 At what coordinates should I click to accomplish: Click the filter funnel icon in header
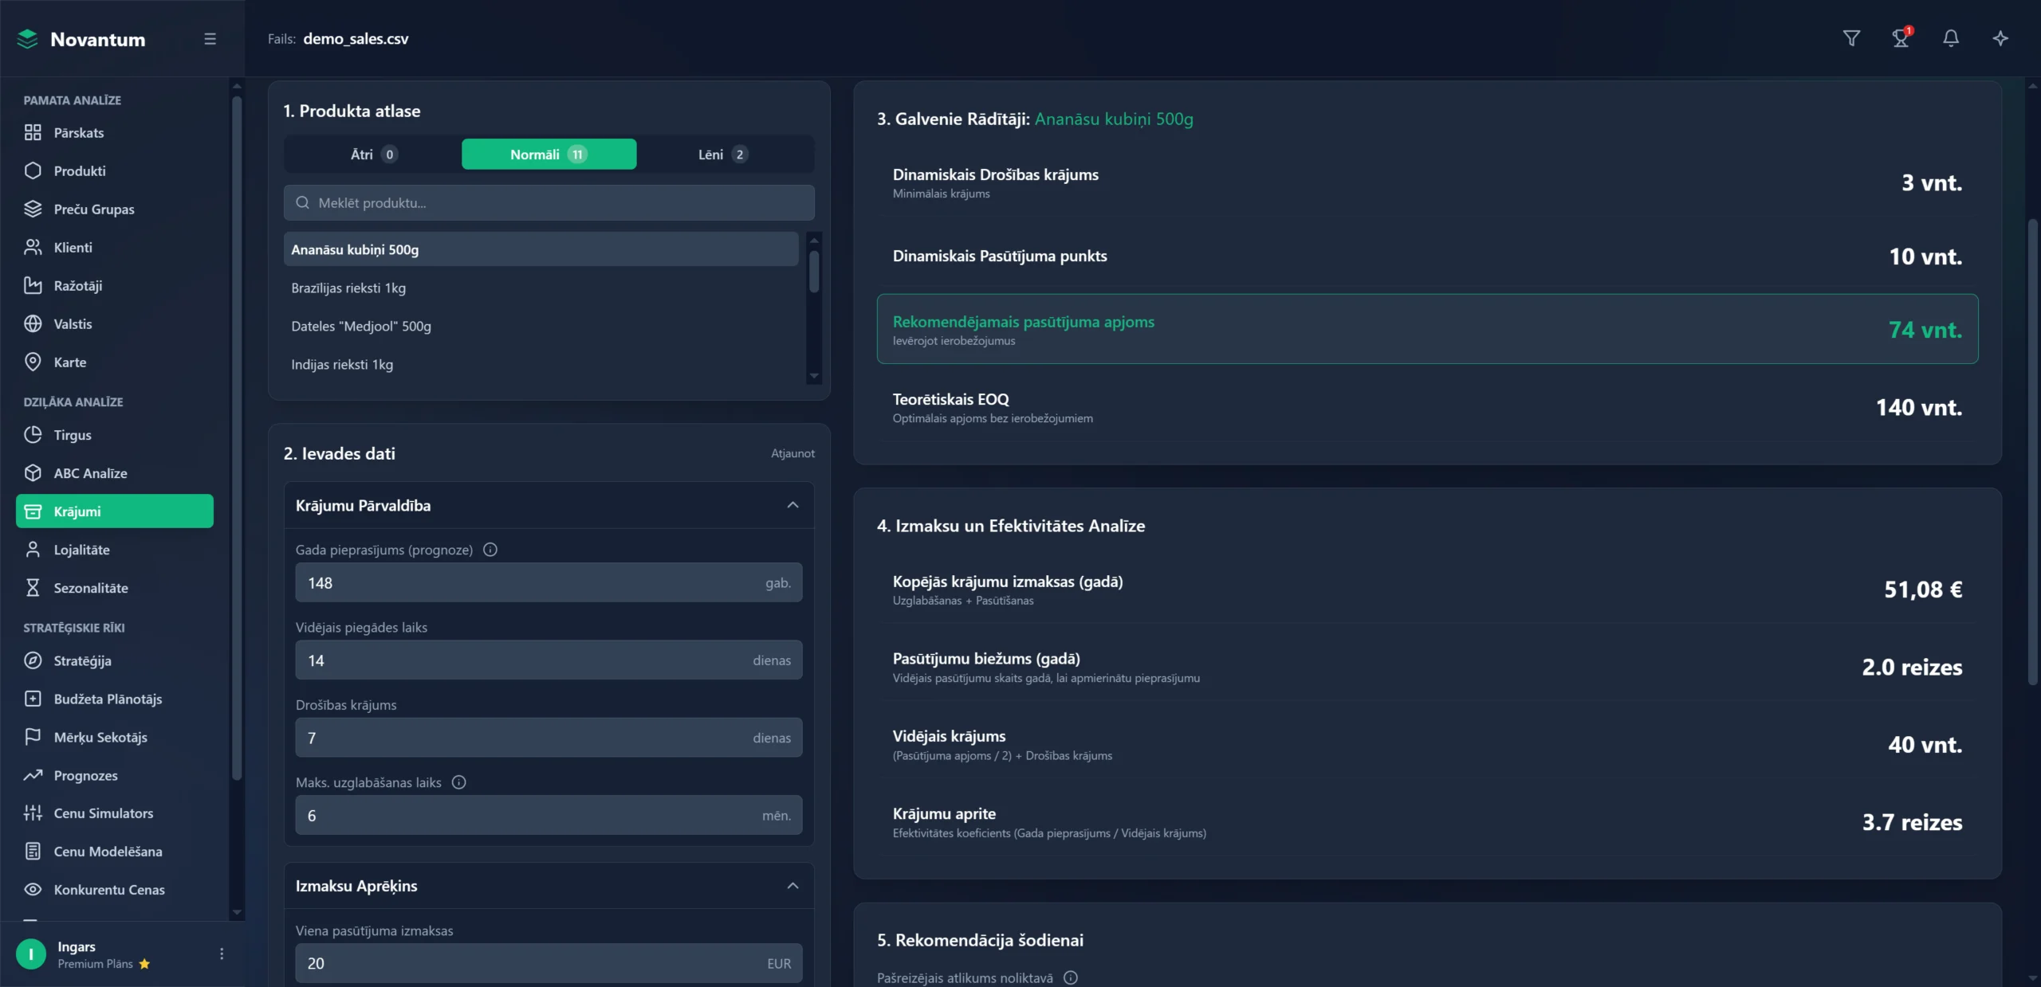tap(1851, 38)
